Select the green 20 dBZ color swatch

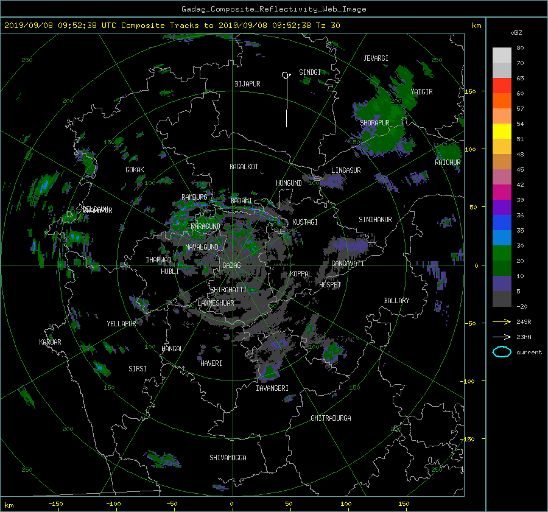tap(502, 253)
